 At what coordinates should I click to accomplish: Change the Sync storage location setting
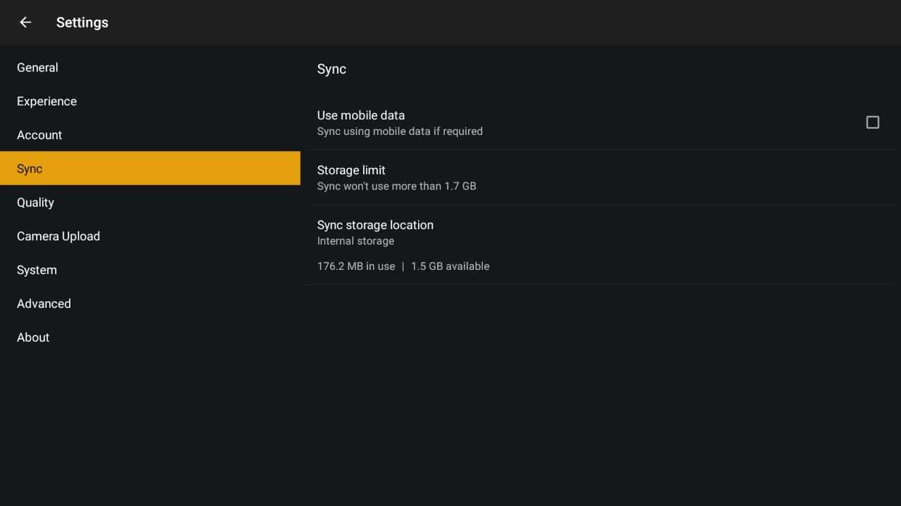(x=375, y=225)
